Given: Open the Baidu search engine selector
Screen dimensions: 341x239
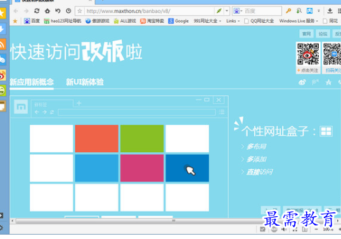Looking at the screenshot, I should (x=238, y=11).
